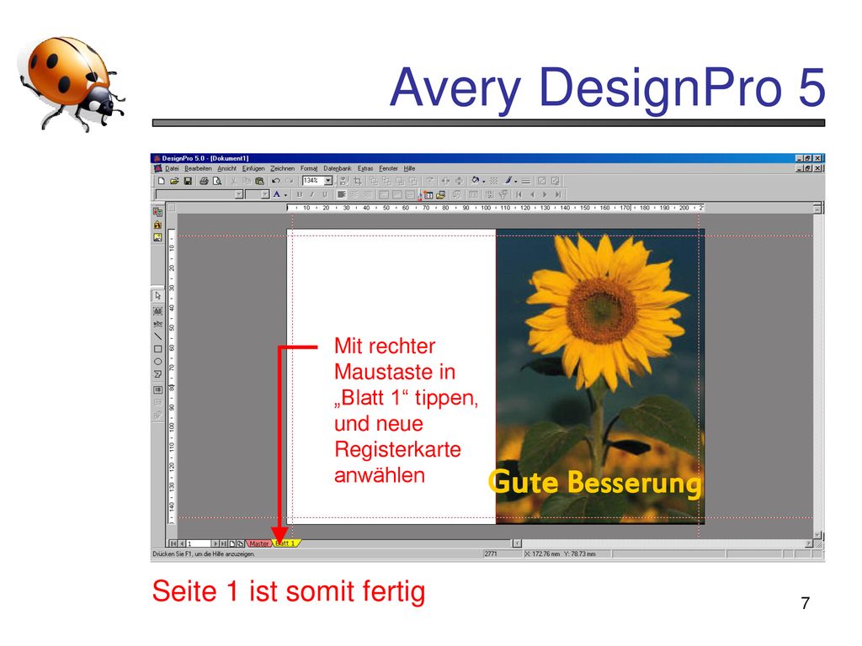
Task: Select the crop tool icon
Action: 358,181
